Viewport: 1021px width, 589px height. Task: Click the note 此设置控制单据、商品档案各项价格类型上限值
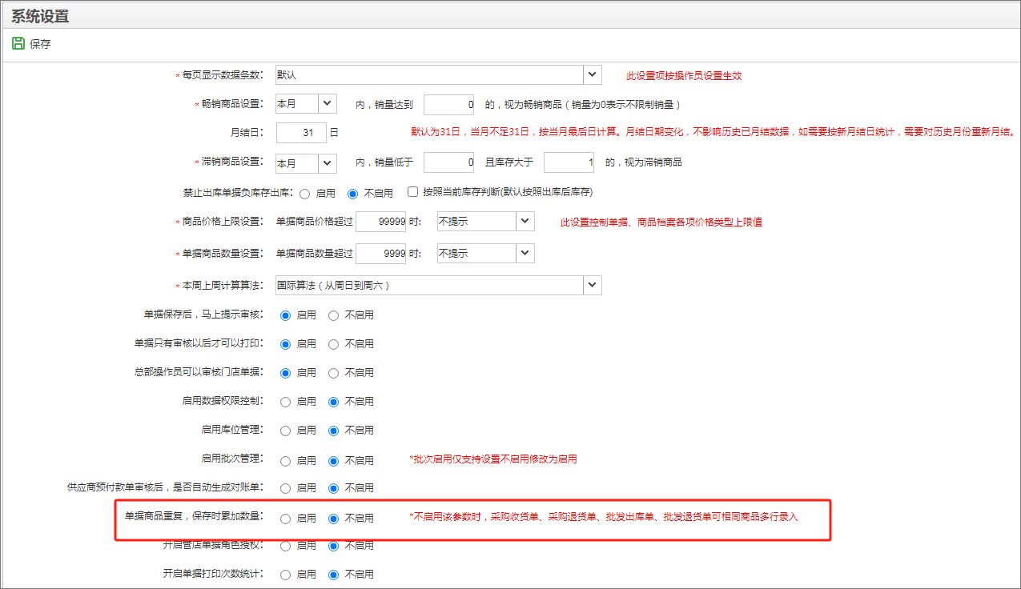pos(661,222)
